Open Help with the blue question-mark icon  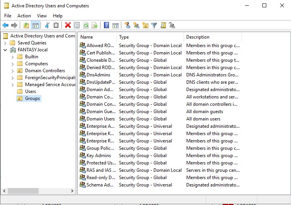107,25
